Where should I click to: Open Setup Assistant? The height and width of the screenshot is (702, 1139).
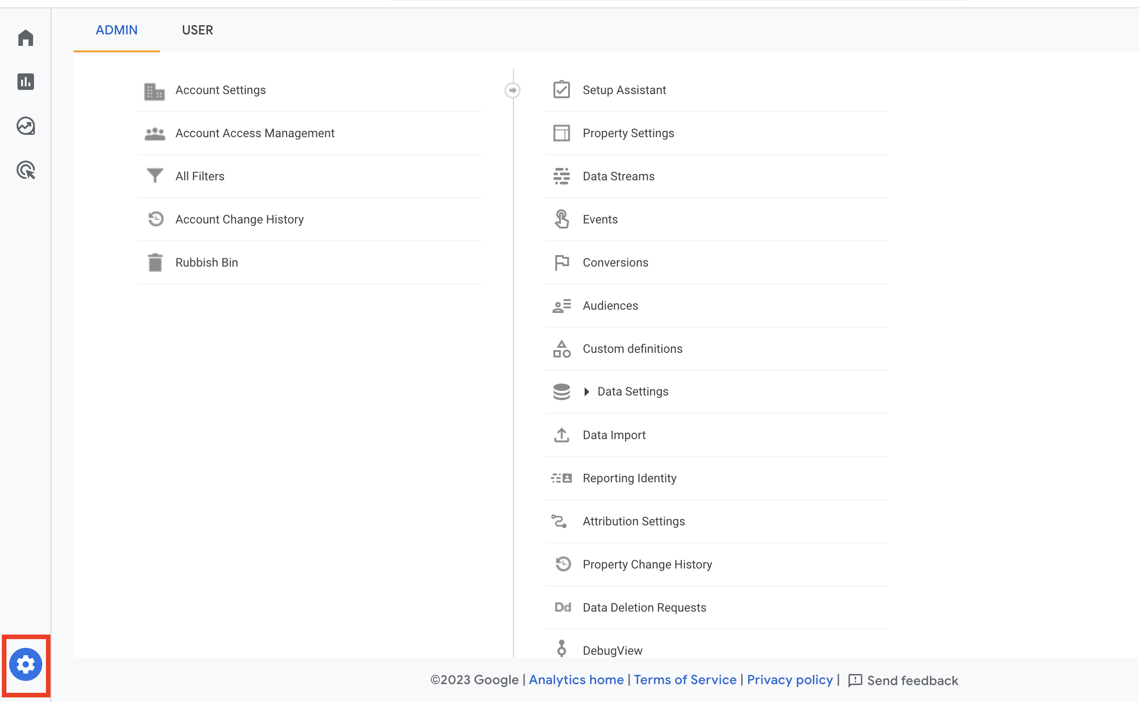pos(624,90)
